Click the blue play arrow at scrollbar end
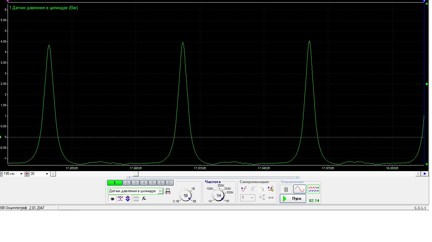Image resolution: width=432 pixels, height=242 pixels. point(425,174)
